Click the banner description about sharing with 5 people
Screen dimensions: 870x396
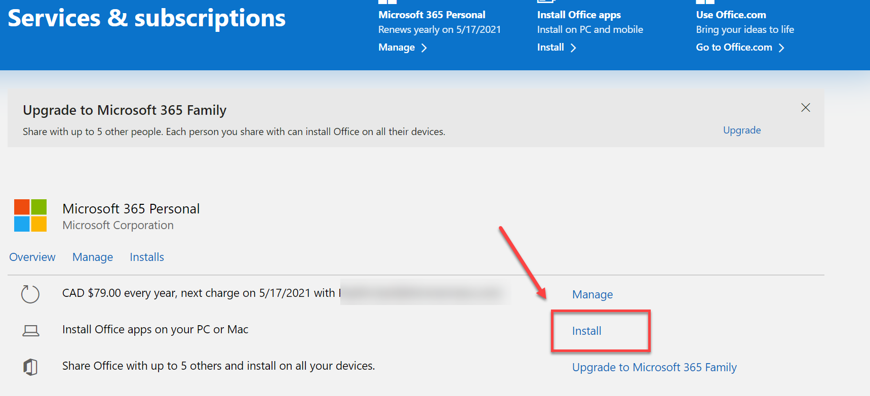point(234,131)
